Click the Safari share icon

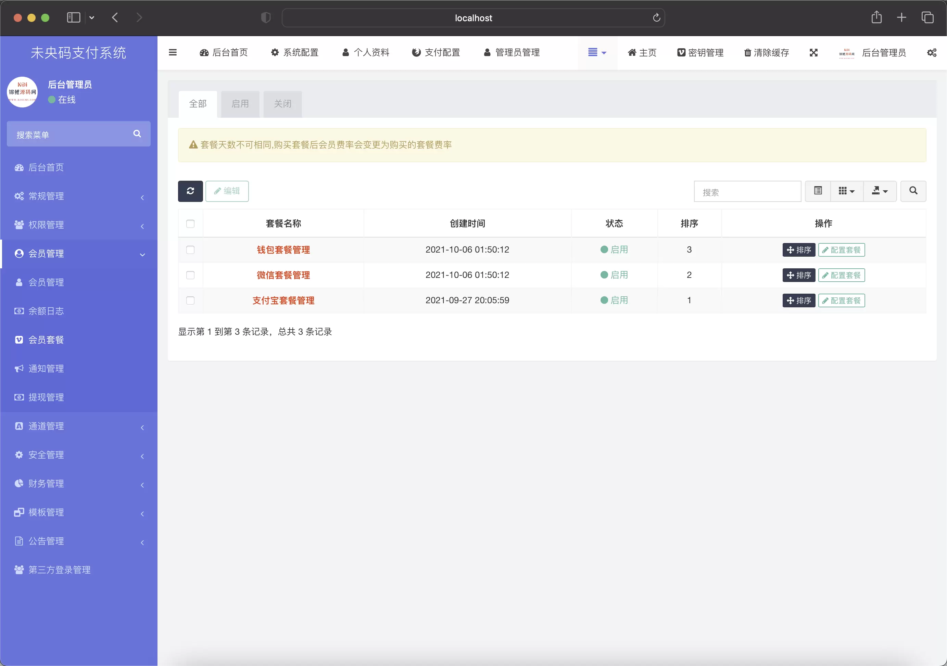[x=876, y=17]
